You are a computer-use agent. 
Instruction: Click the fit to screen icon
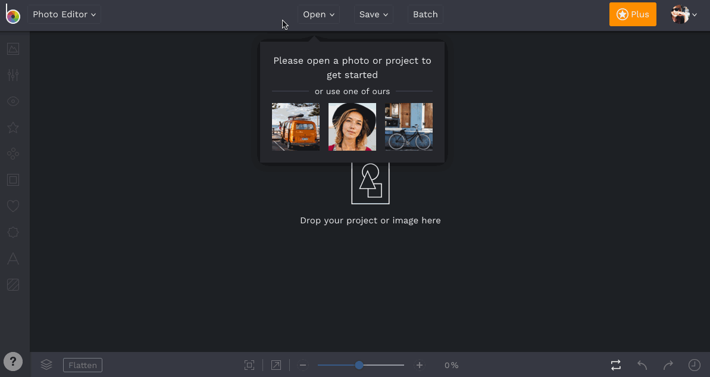click(x=249, y=365)
